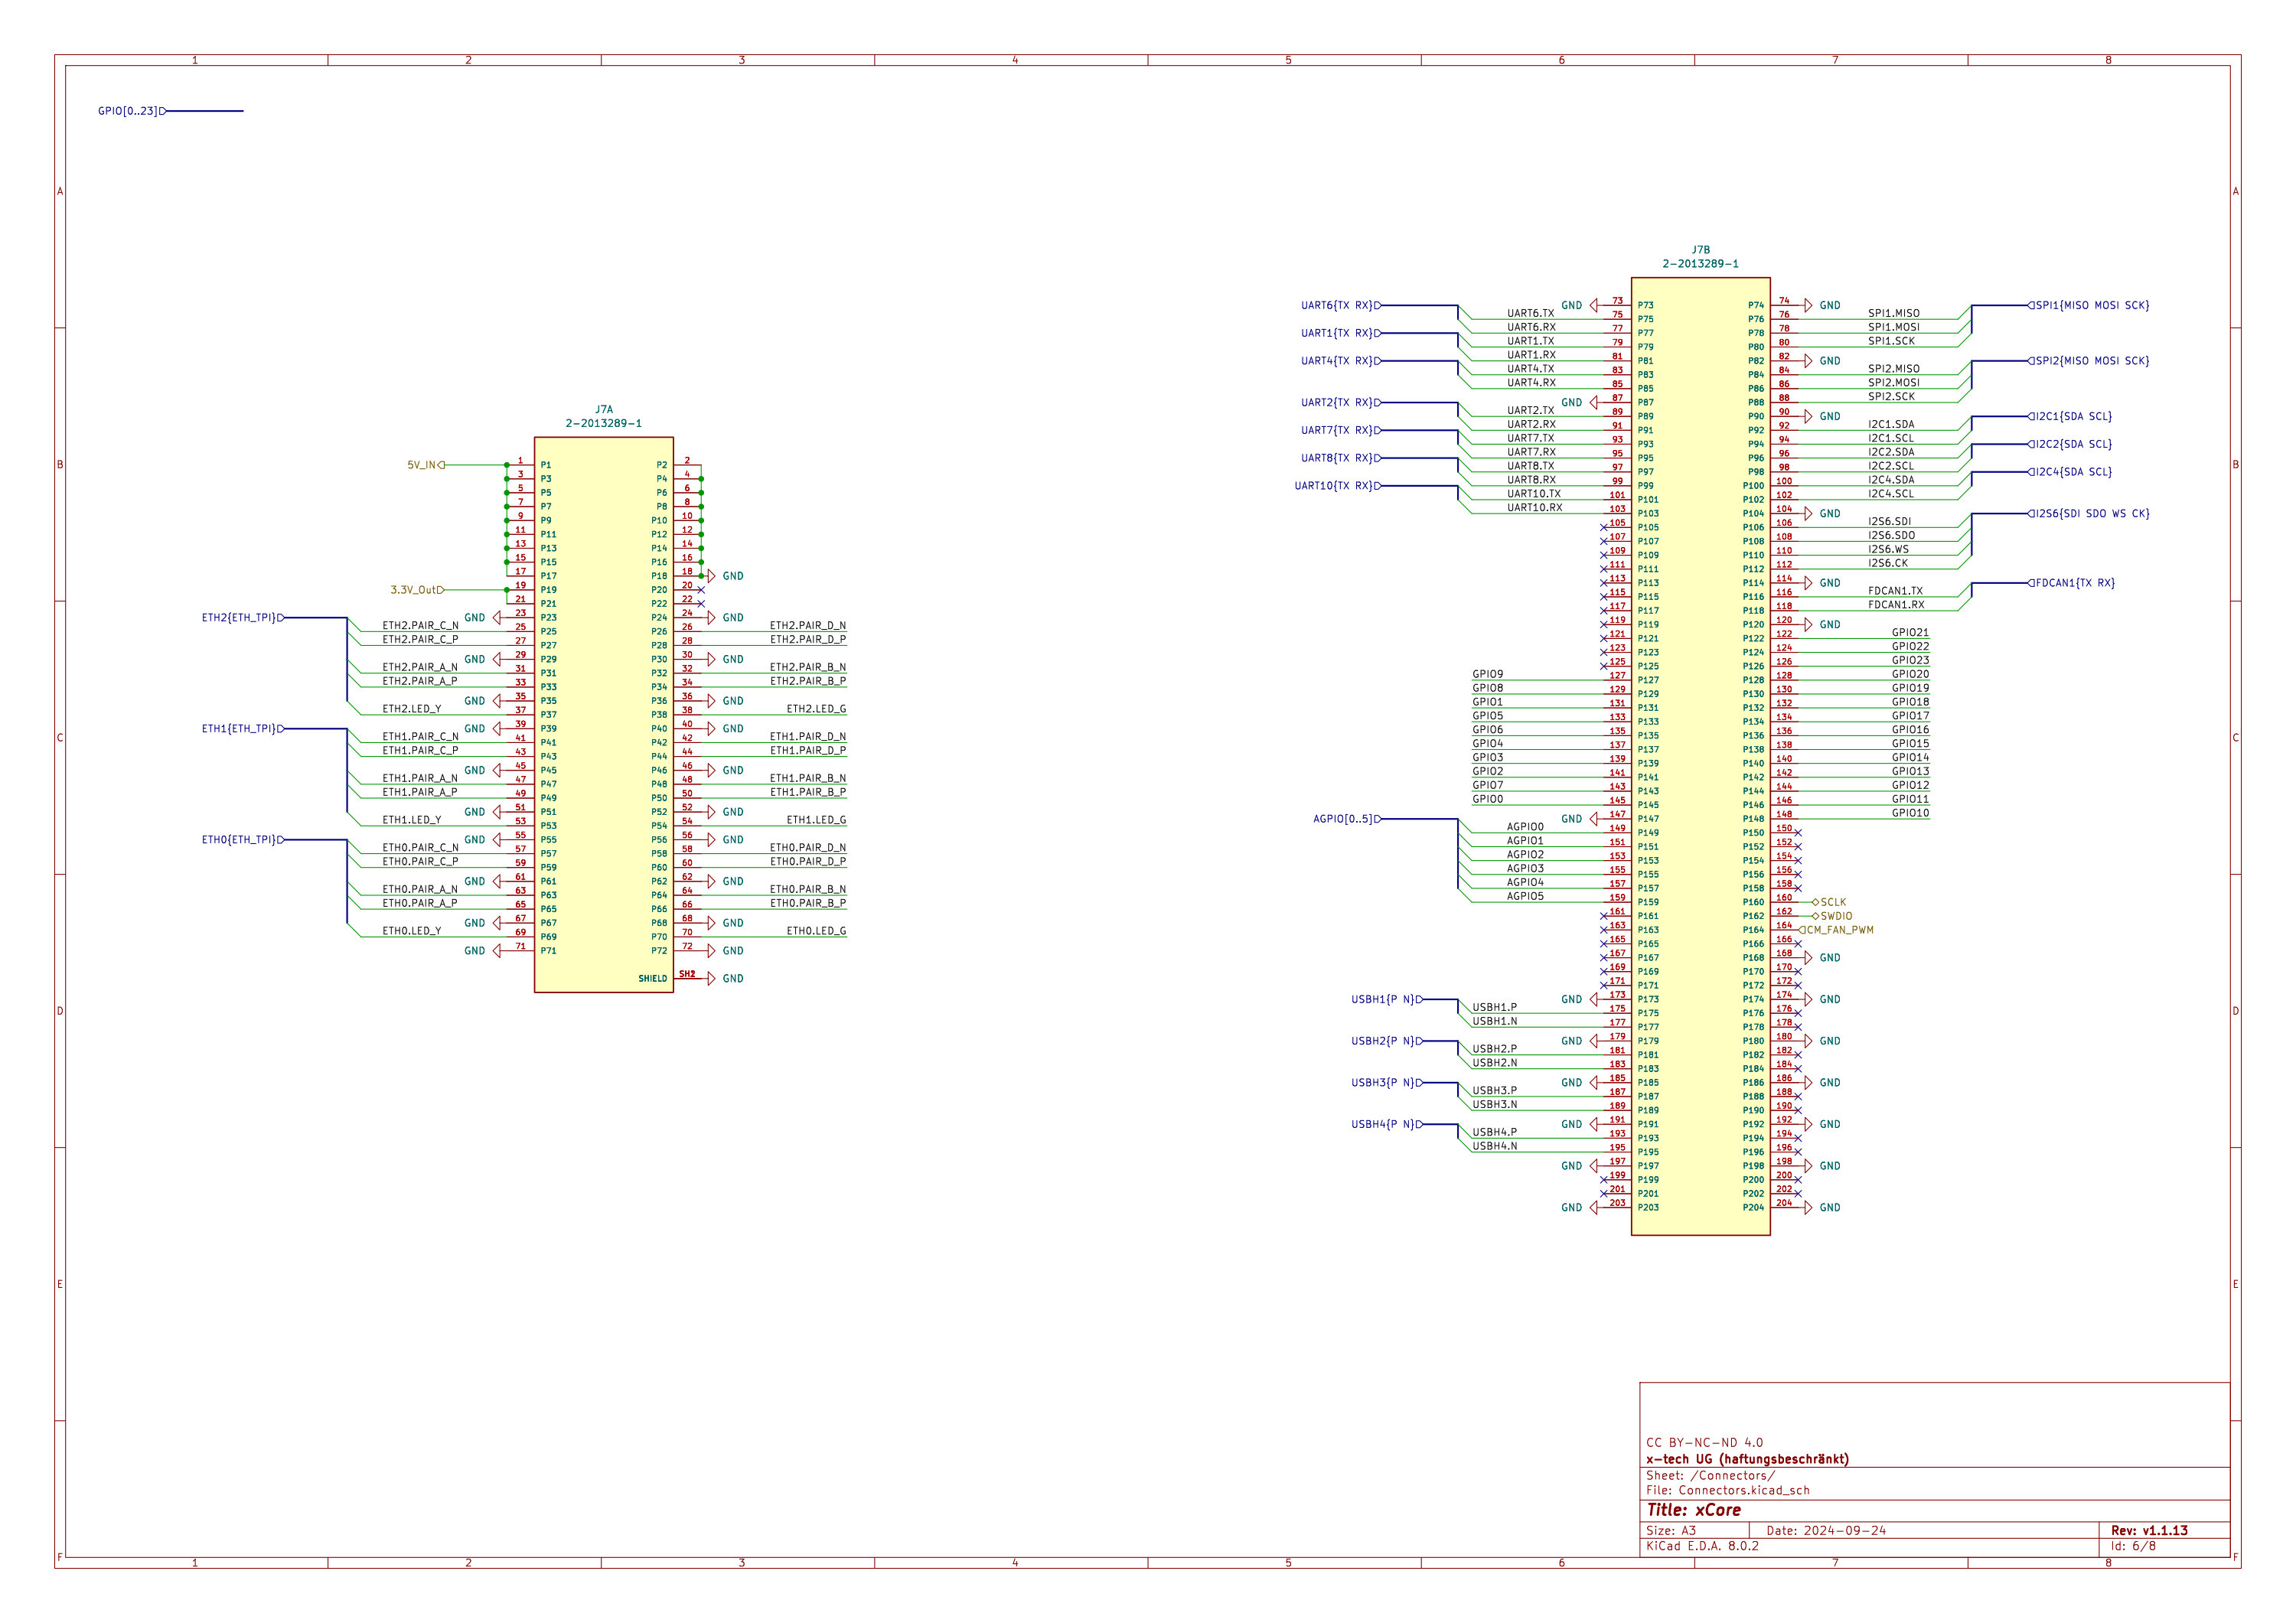
Task: Click the ETH2.LED_G net label
Action: pos(816,709)
